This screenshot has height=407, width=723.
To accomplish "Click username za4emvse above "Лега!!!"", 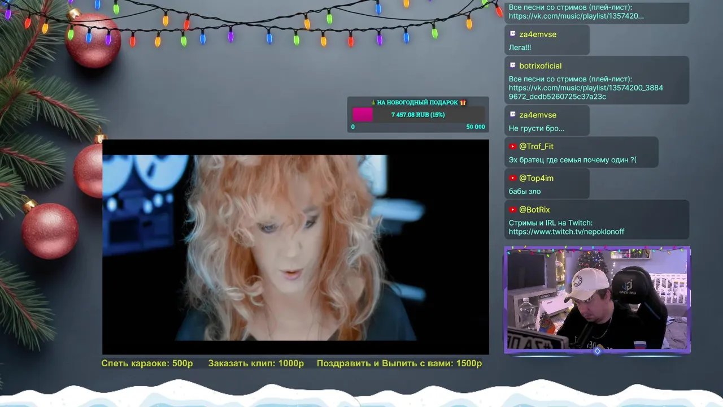I will click(x=538, y=34).
